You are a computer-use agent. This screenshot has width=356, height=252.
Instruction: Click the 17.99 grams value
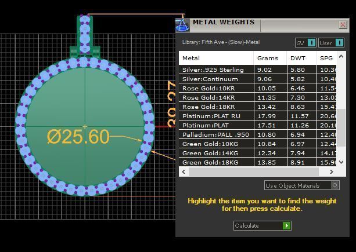[267, 116]
